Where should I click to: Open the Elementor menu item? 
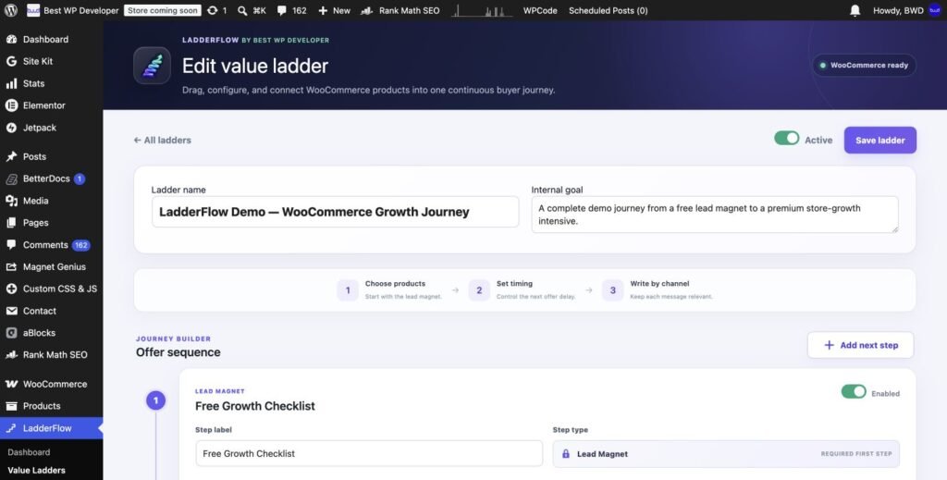52,105
